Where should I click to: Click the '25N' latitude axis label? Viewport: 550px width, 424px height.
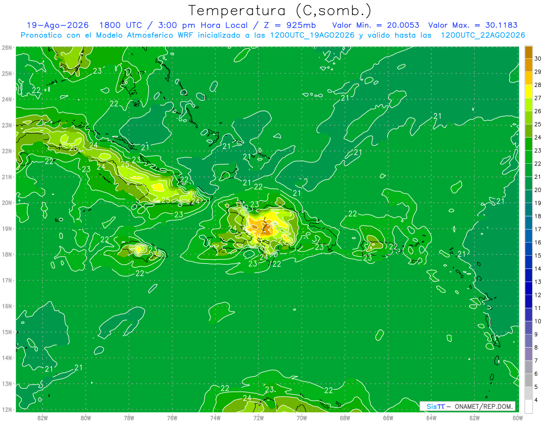pos(7,73)
